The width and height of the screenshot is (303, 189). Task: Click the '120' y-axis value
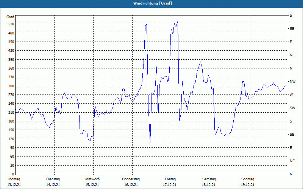coord(11,139)
